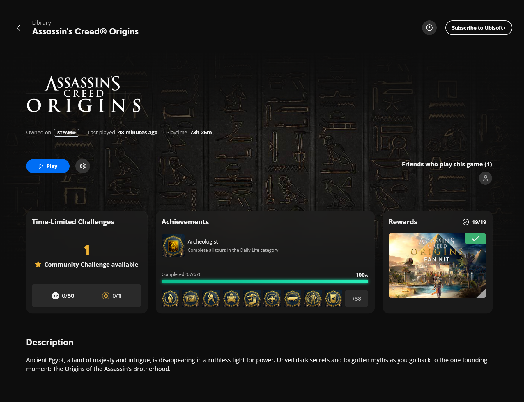Open game settings gear icon
The width and height of the screenshot is (524, 402).
pyautogui.click(x=83, y=166)
